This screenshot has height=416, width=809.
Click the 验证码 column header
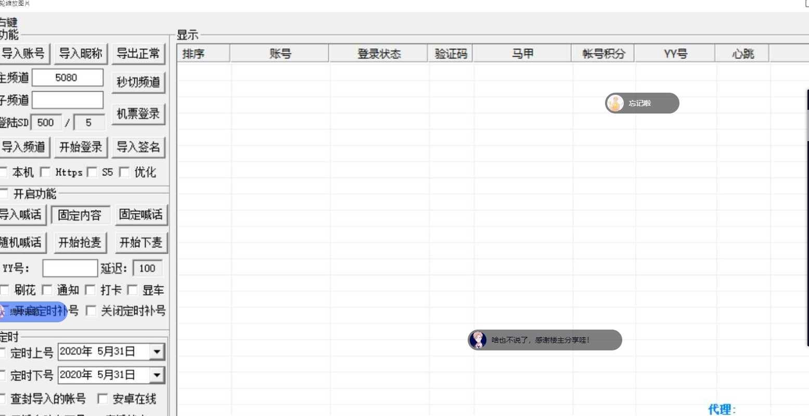(x=451, y=54)
